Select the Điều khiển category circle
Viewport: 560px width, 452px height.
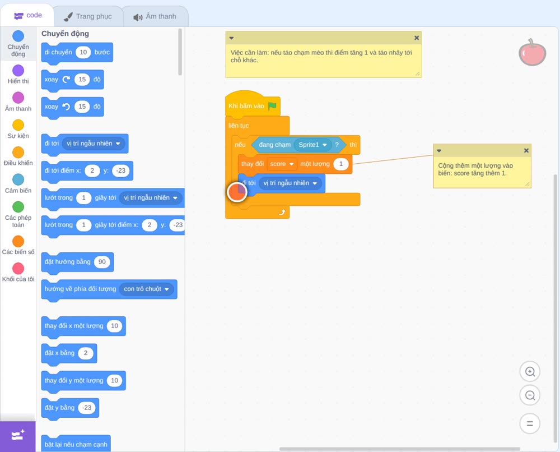(18, 153)
